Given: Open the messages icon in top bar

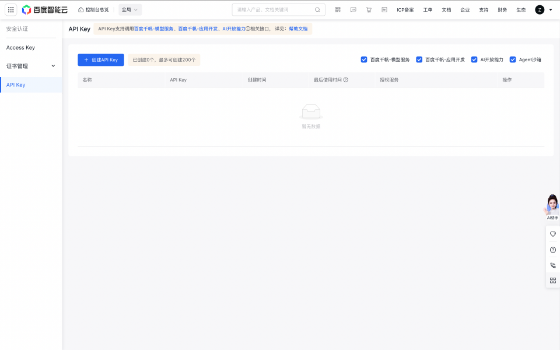Looking at the screenshot, I should (x=353, y=10).
